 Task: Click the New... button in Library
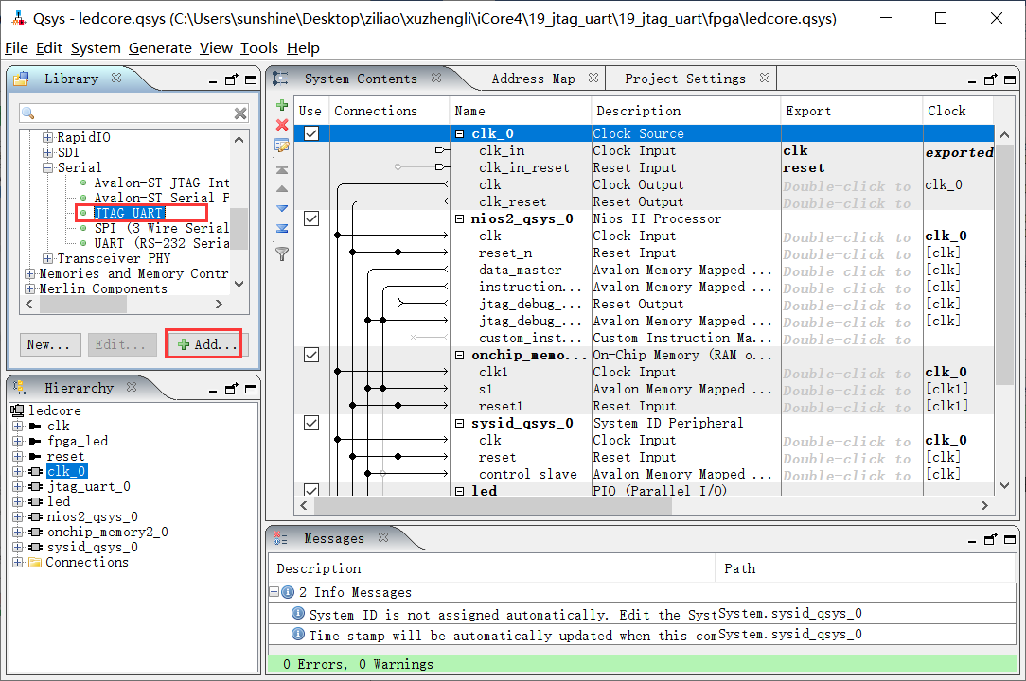click(49, 344)
